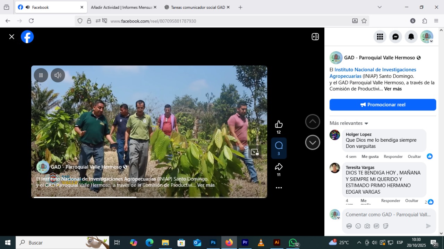Open Instituto Nacional de Investigaciones Agropecuarias link

pos(375,70)
